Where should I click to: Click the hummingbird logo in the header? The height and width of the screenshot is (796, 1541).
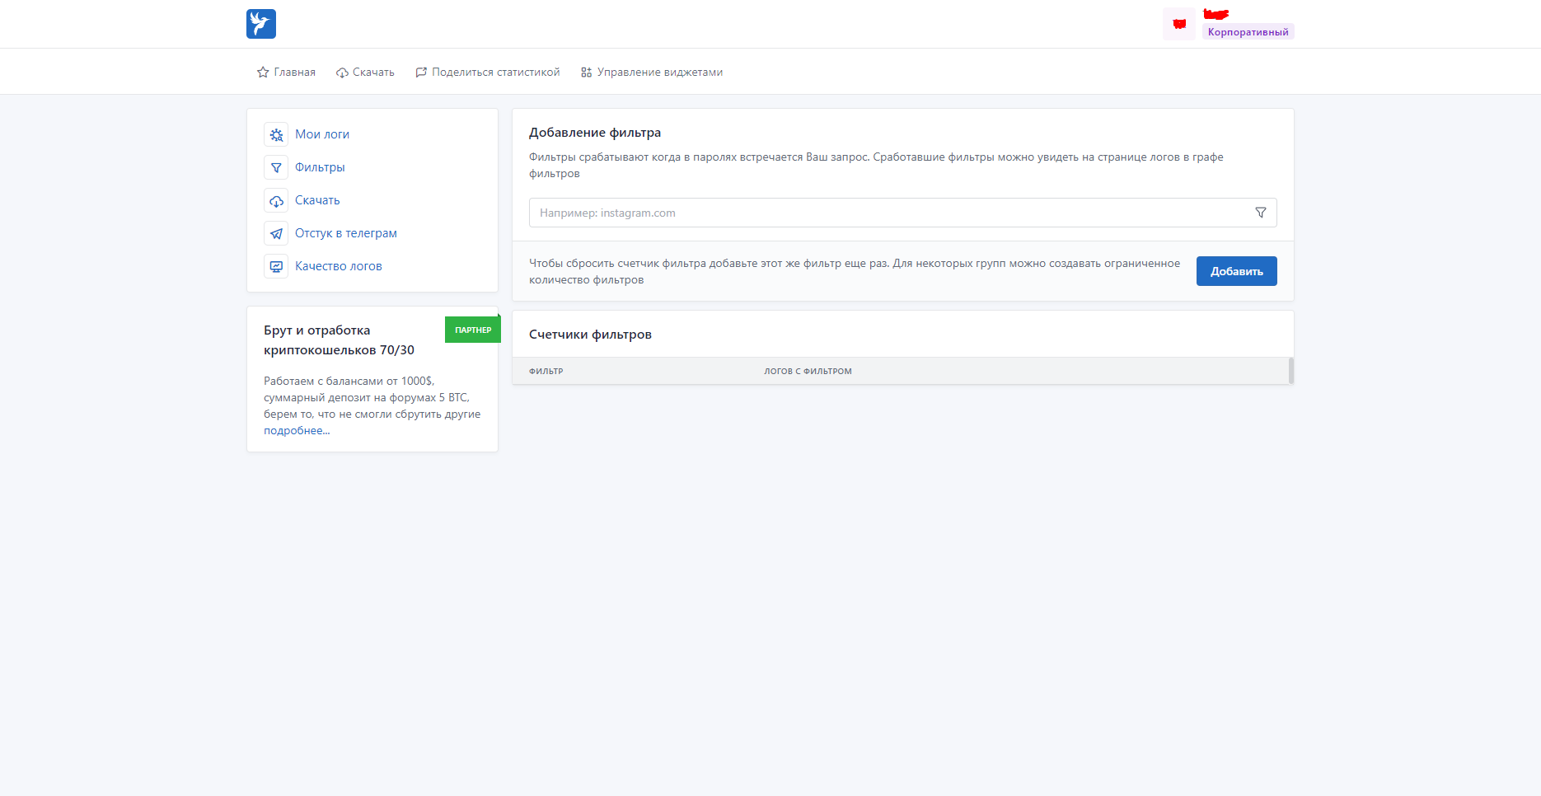[x=260, y=24]
